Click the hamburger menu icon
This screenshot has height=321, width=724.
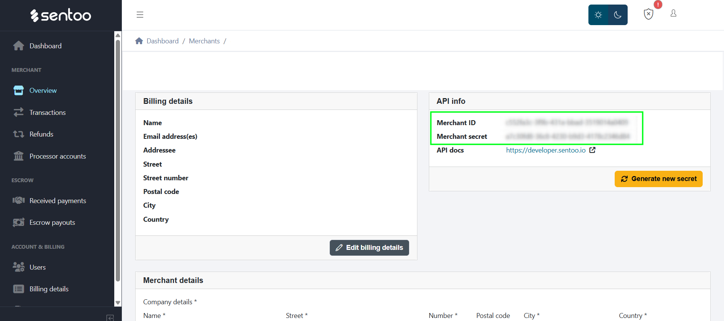pos(140,15)
